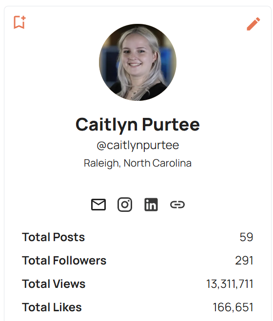273x321 pixels.
Task: Click the Raleigh, North Carolina location text
Action: 137,163
